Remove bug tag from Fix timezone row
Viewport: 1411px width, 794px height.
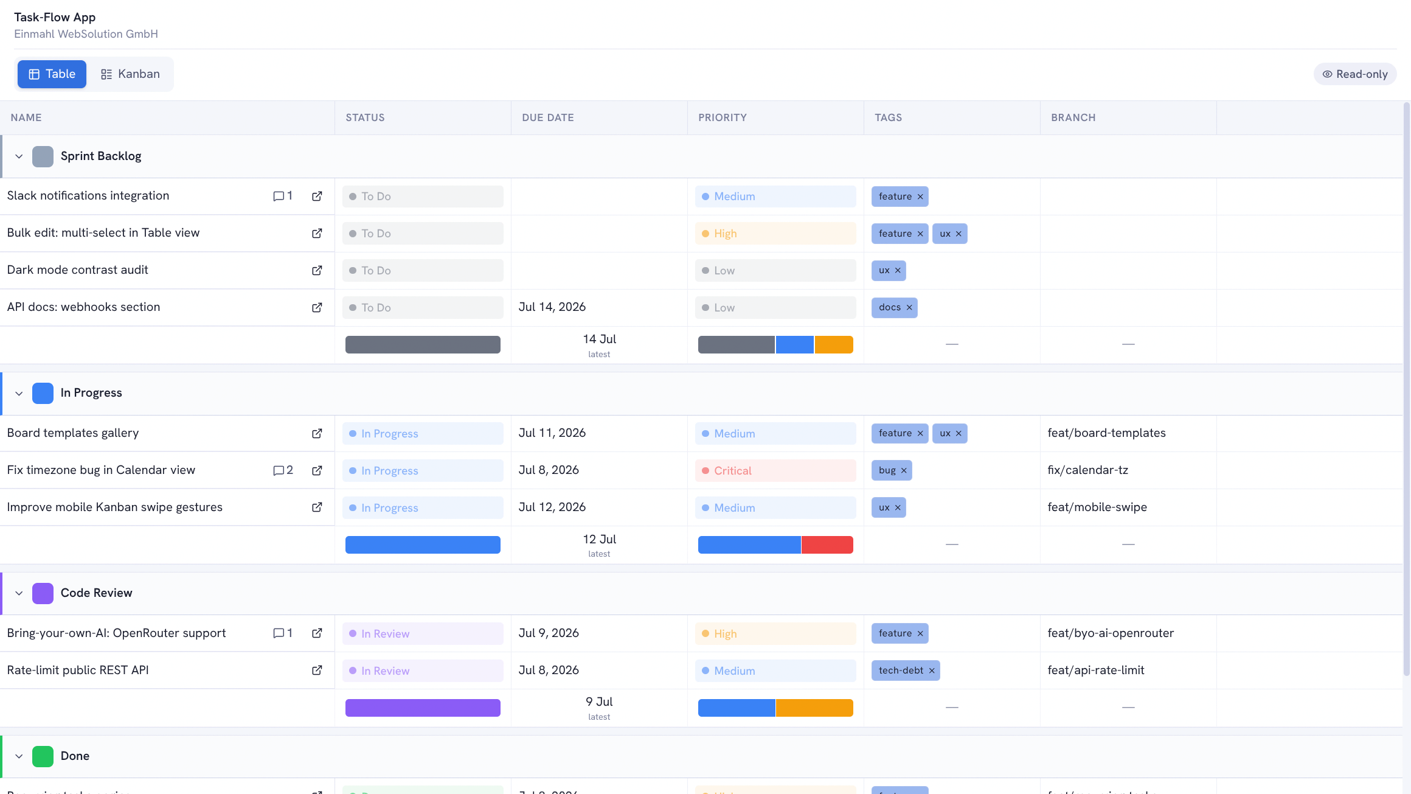coord(904,470)
